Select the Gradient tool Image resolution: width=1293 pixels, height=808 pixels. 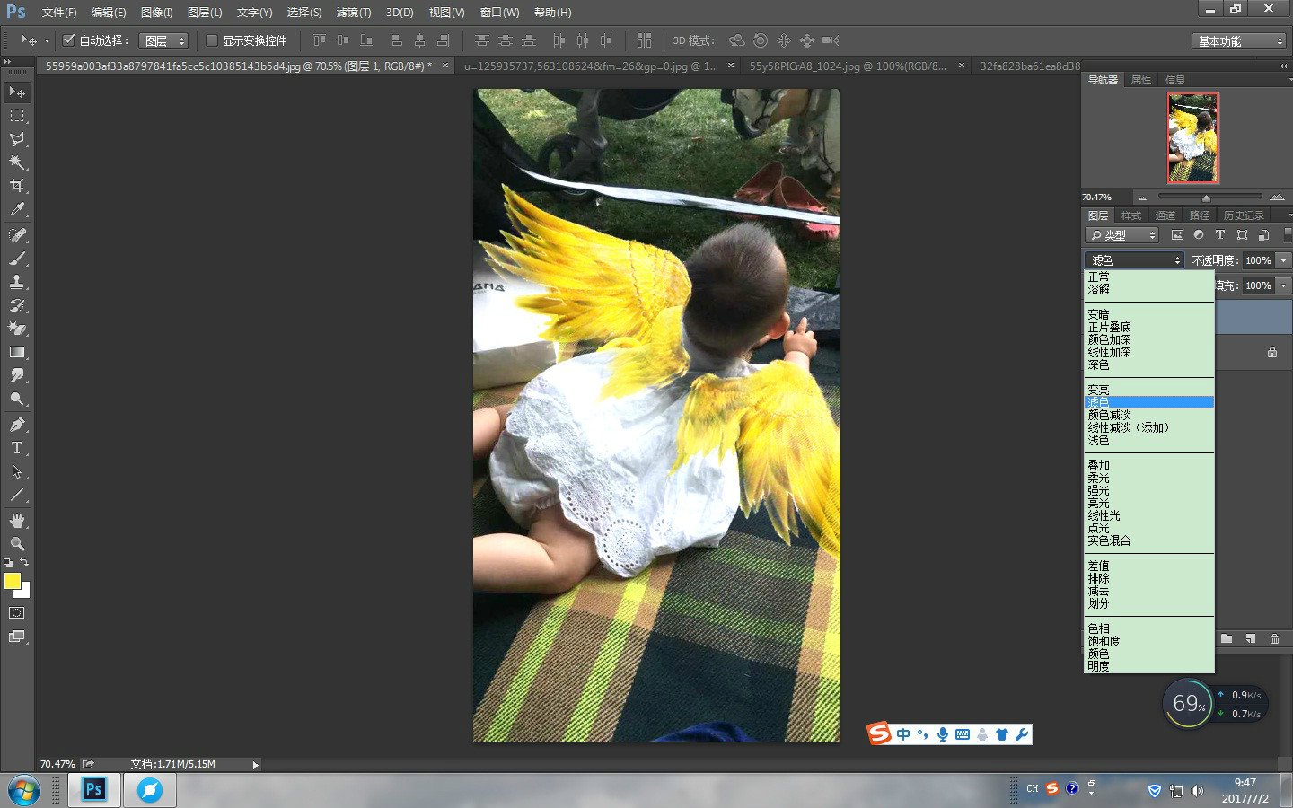pos(16,353)
